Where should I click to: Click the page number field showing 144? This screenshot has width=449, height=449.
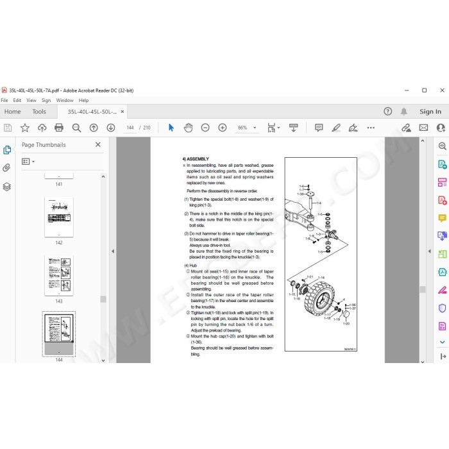click(x=130, y=128)
